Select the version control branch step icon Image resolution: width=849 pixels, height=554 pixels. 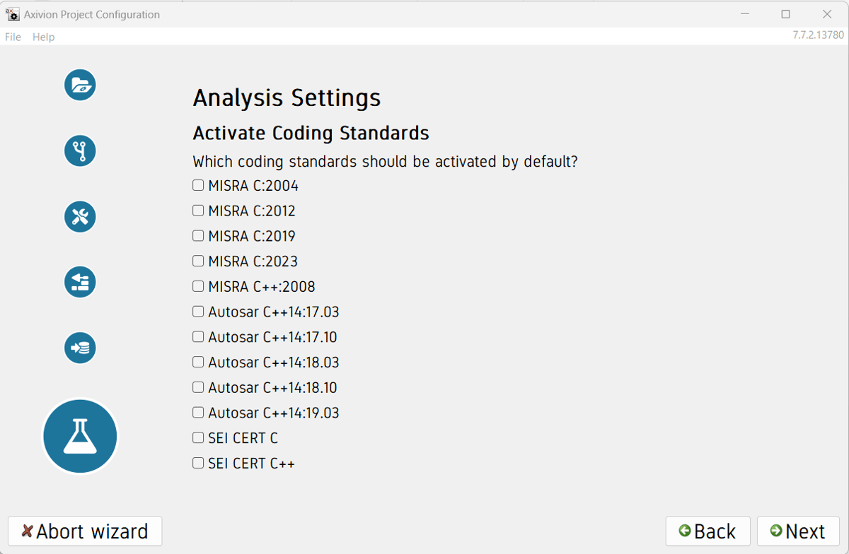[80, 151]
